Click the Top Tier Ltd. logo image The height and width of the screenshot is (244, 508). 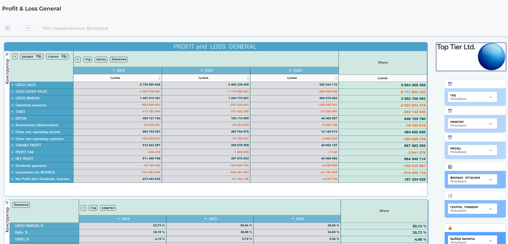(471, 57)
